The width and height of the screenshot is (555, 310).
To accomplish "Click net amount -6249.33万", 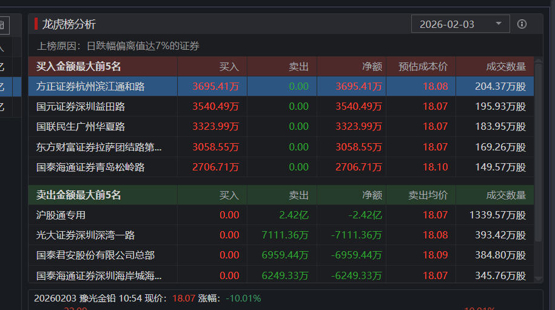I will coord(357,275).
